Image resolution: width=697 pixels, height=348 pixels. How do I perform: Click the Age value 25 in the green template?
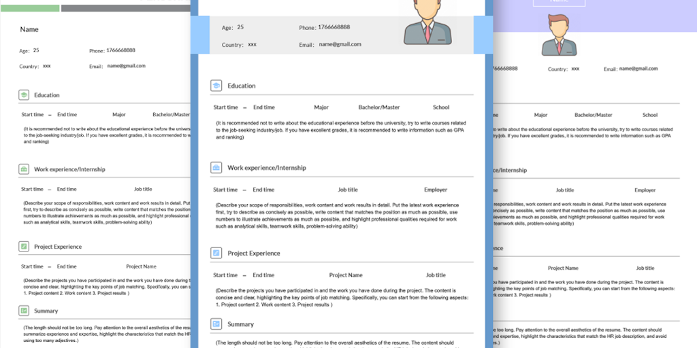(36, 50)
